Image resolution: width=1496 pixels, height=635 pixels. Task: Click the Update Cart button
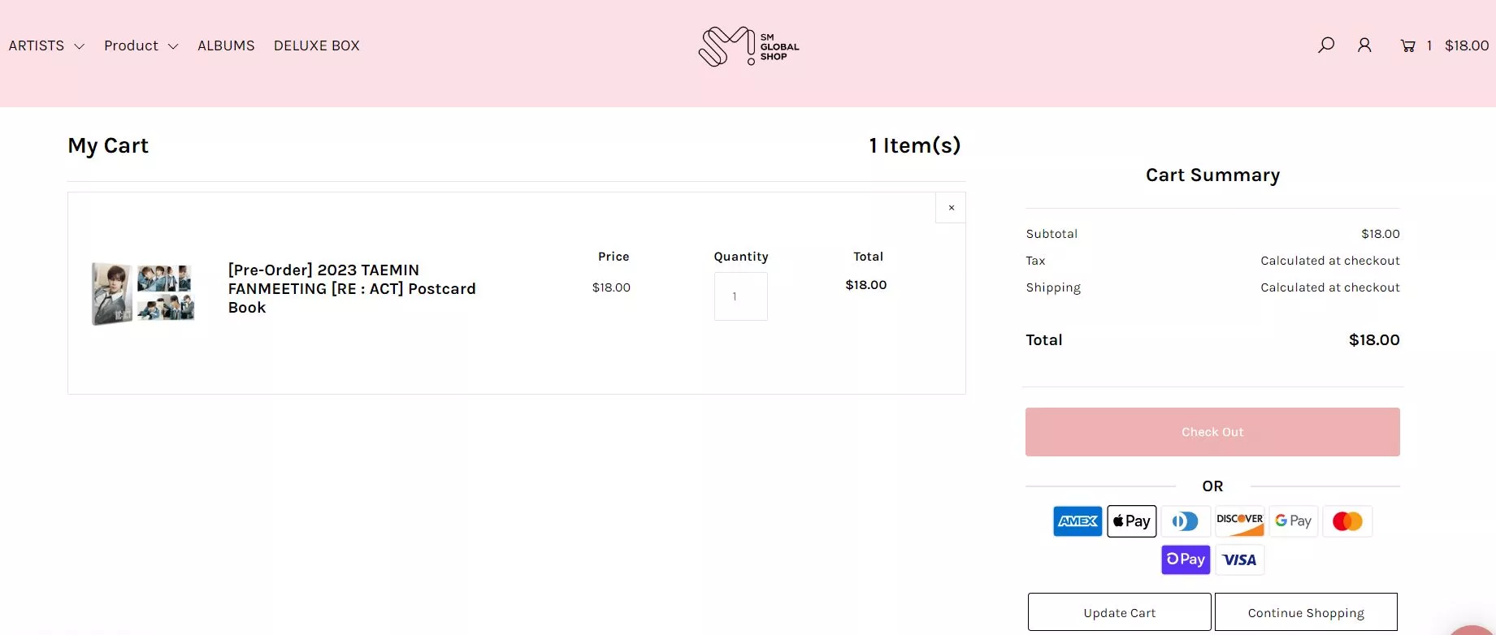click(x=1120, y=612)
